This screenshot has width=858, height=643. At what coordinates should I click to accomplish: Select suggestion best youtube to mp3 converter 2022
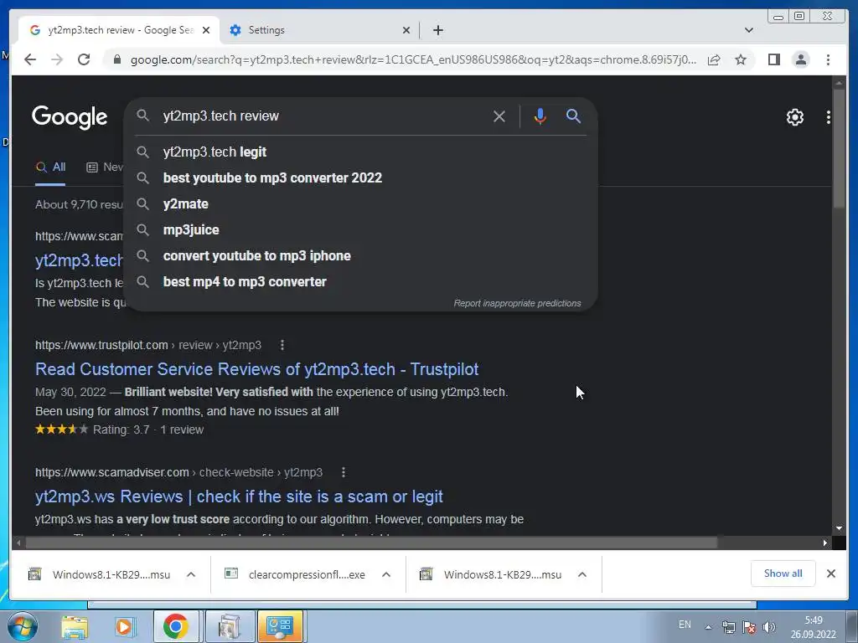pos(361,177)
